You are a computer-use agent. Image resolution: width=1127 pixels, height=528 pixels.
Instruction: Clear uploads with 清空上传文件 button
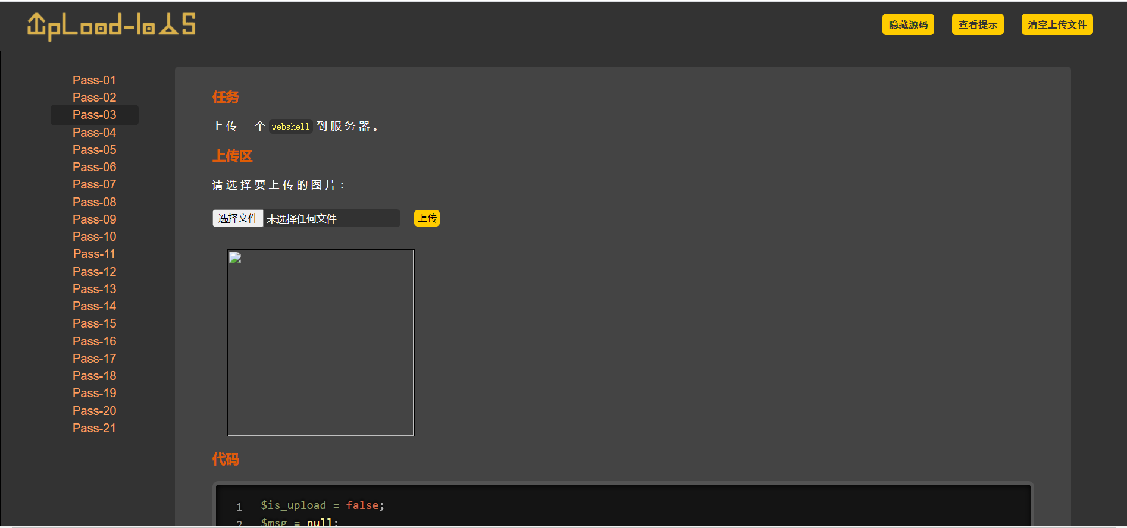(x=1057, y=25)
